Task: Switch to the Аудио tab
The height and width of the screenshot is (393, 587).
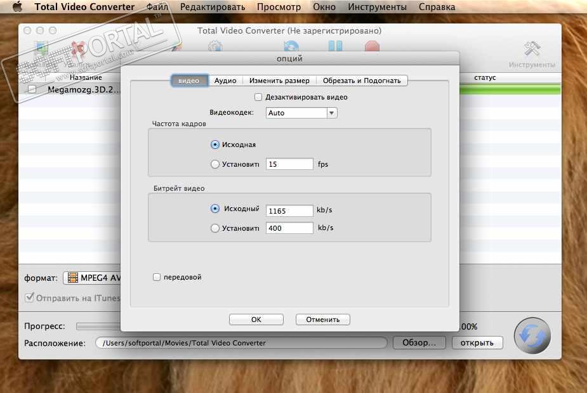Action: [x=225, y=81]
